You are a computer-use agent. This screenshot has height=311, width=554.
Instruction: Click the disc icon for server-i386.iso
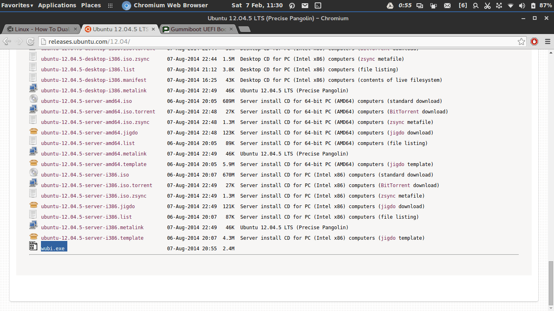click(x=33, y=173)
